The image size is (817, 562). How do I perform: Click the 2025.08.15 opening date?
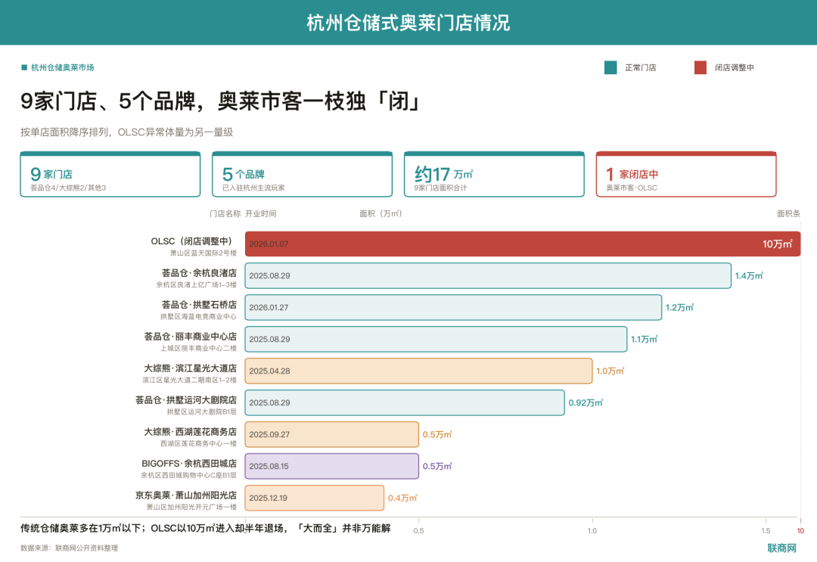[269, 466]
